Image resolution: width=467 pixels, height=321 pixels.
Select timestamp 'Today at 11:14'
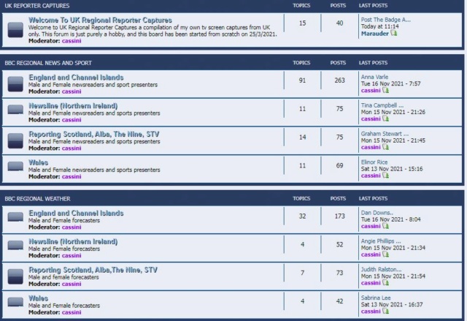pos(379,26)
